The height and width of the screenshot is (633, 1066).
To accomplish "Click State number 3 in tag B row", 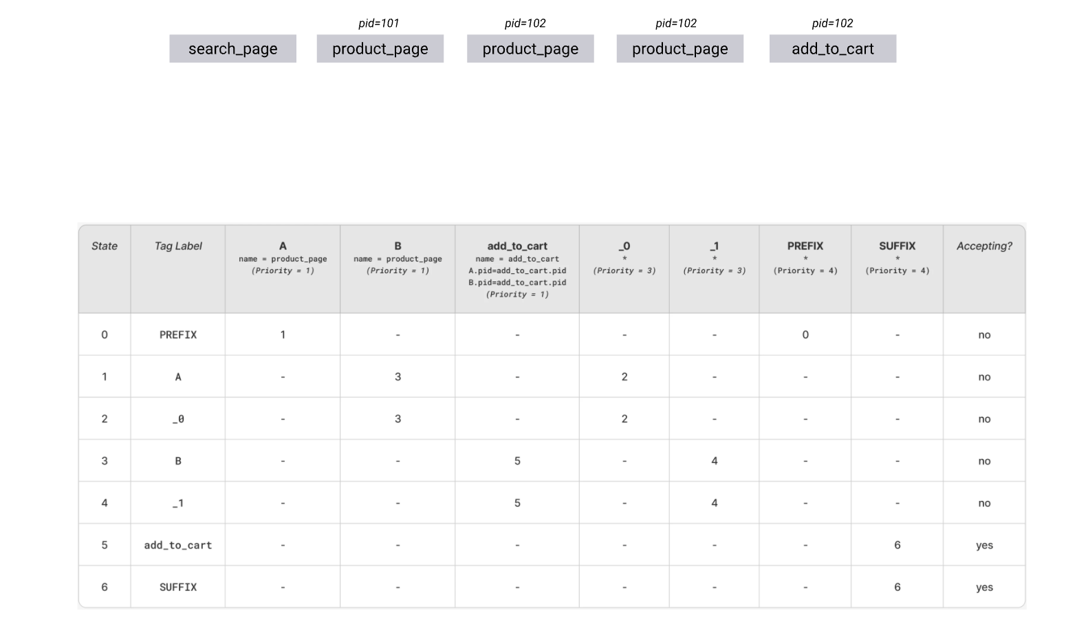I will point(105,461).
